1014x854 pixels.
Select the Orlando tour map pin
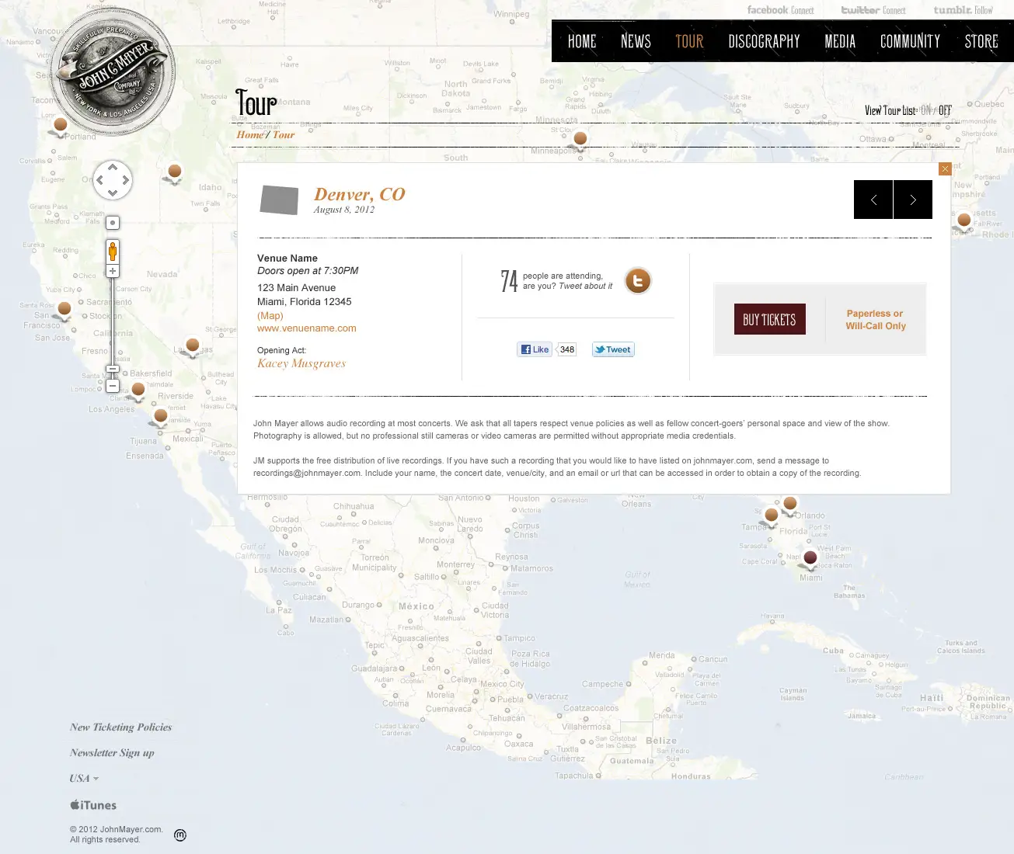pyautogui.click(x=790, y=505)
